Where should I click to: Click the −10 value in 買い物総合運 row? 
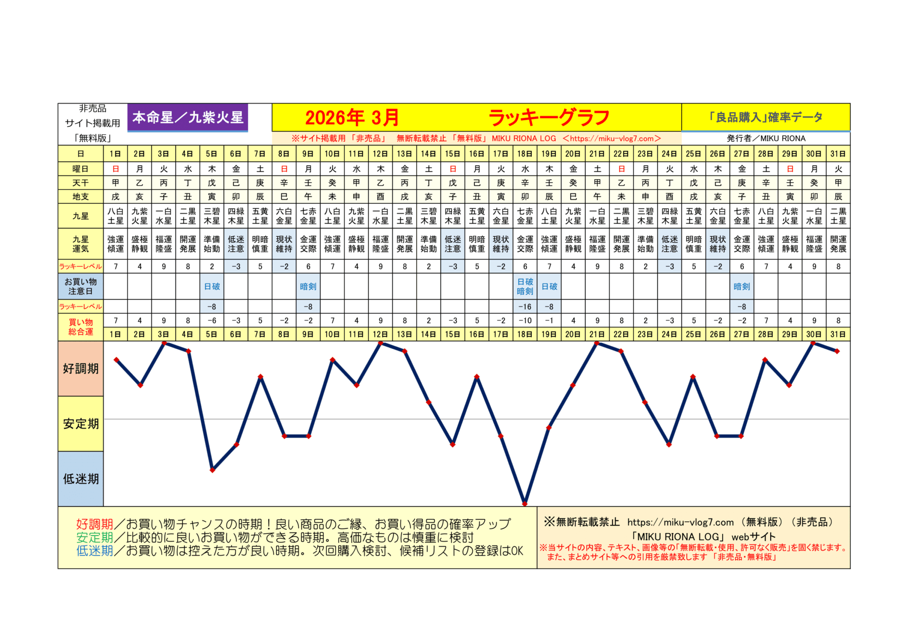(x=525, y=320)
